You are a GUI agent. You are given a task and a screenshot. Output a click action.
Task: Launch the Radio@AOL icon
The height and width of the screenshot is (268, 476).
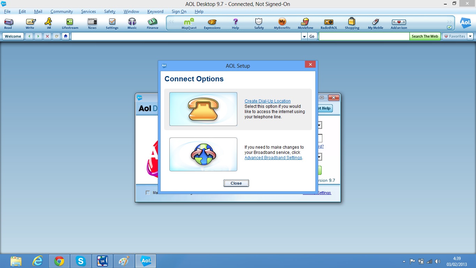pos(329,23)
